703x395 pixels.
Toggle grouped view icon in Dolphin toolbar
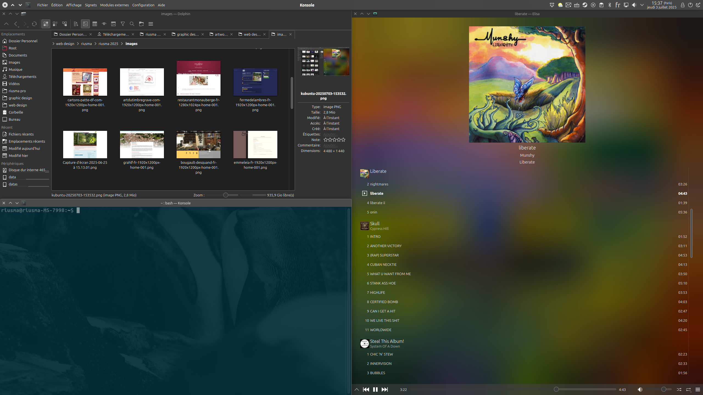click(95, 24)
